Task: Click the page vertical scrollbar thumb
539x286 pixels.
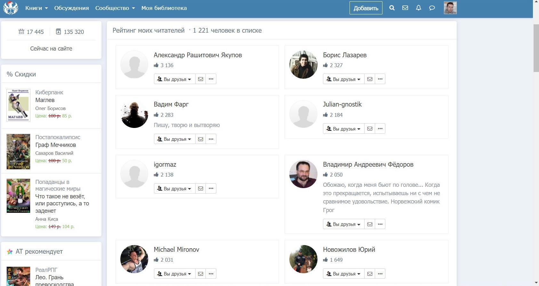Action: pos(536,48)
